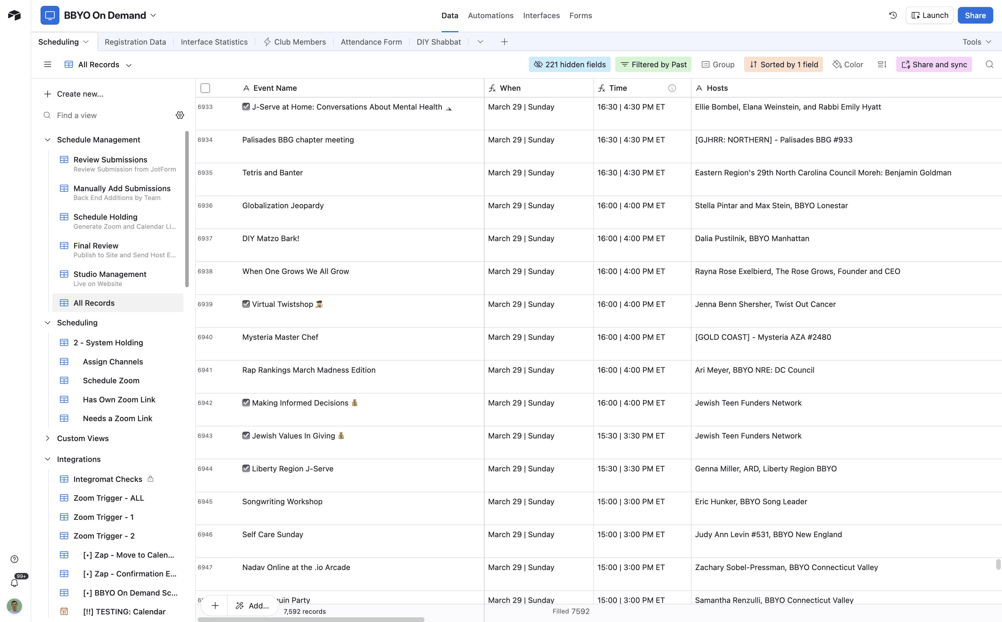
Task: Open the Filtered by Past filter
Action: click(x=654, y=65)
